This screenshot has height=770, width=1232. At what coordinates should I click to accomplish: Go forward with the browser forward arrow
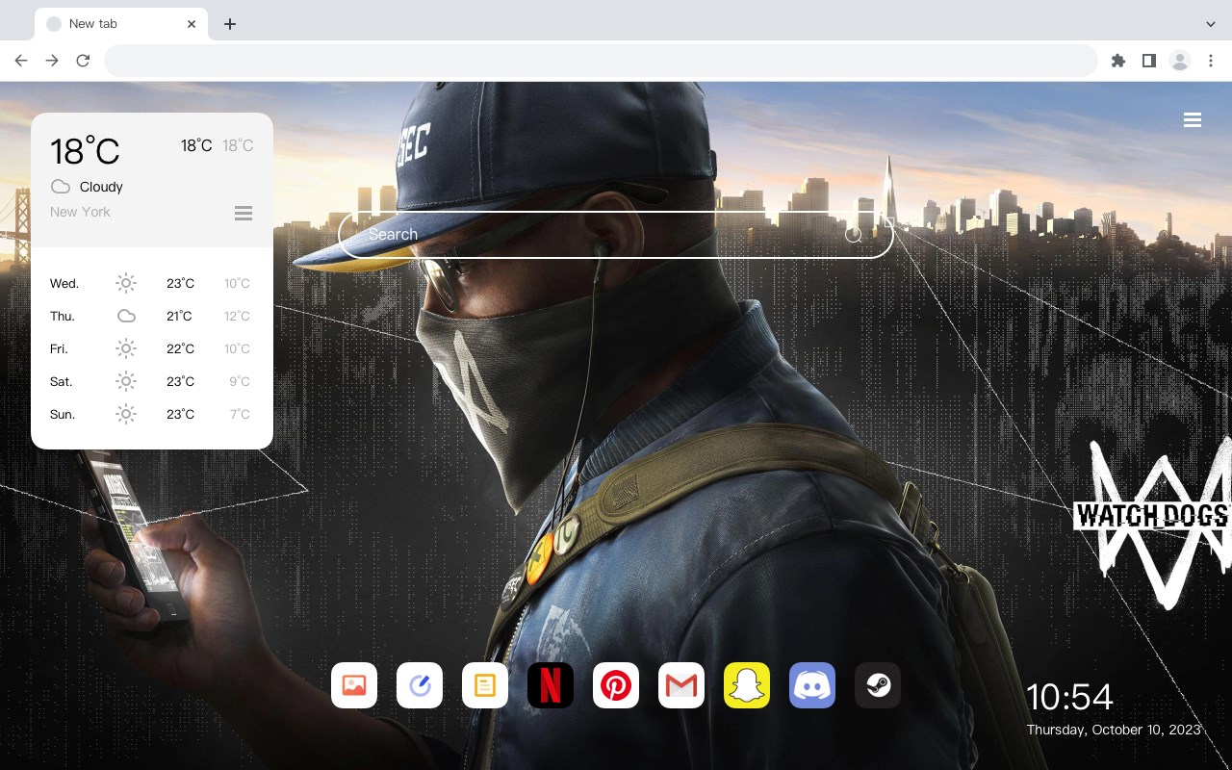coord(52,61)
